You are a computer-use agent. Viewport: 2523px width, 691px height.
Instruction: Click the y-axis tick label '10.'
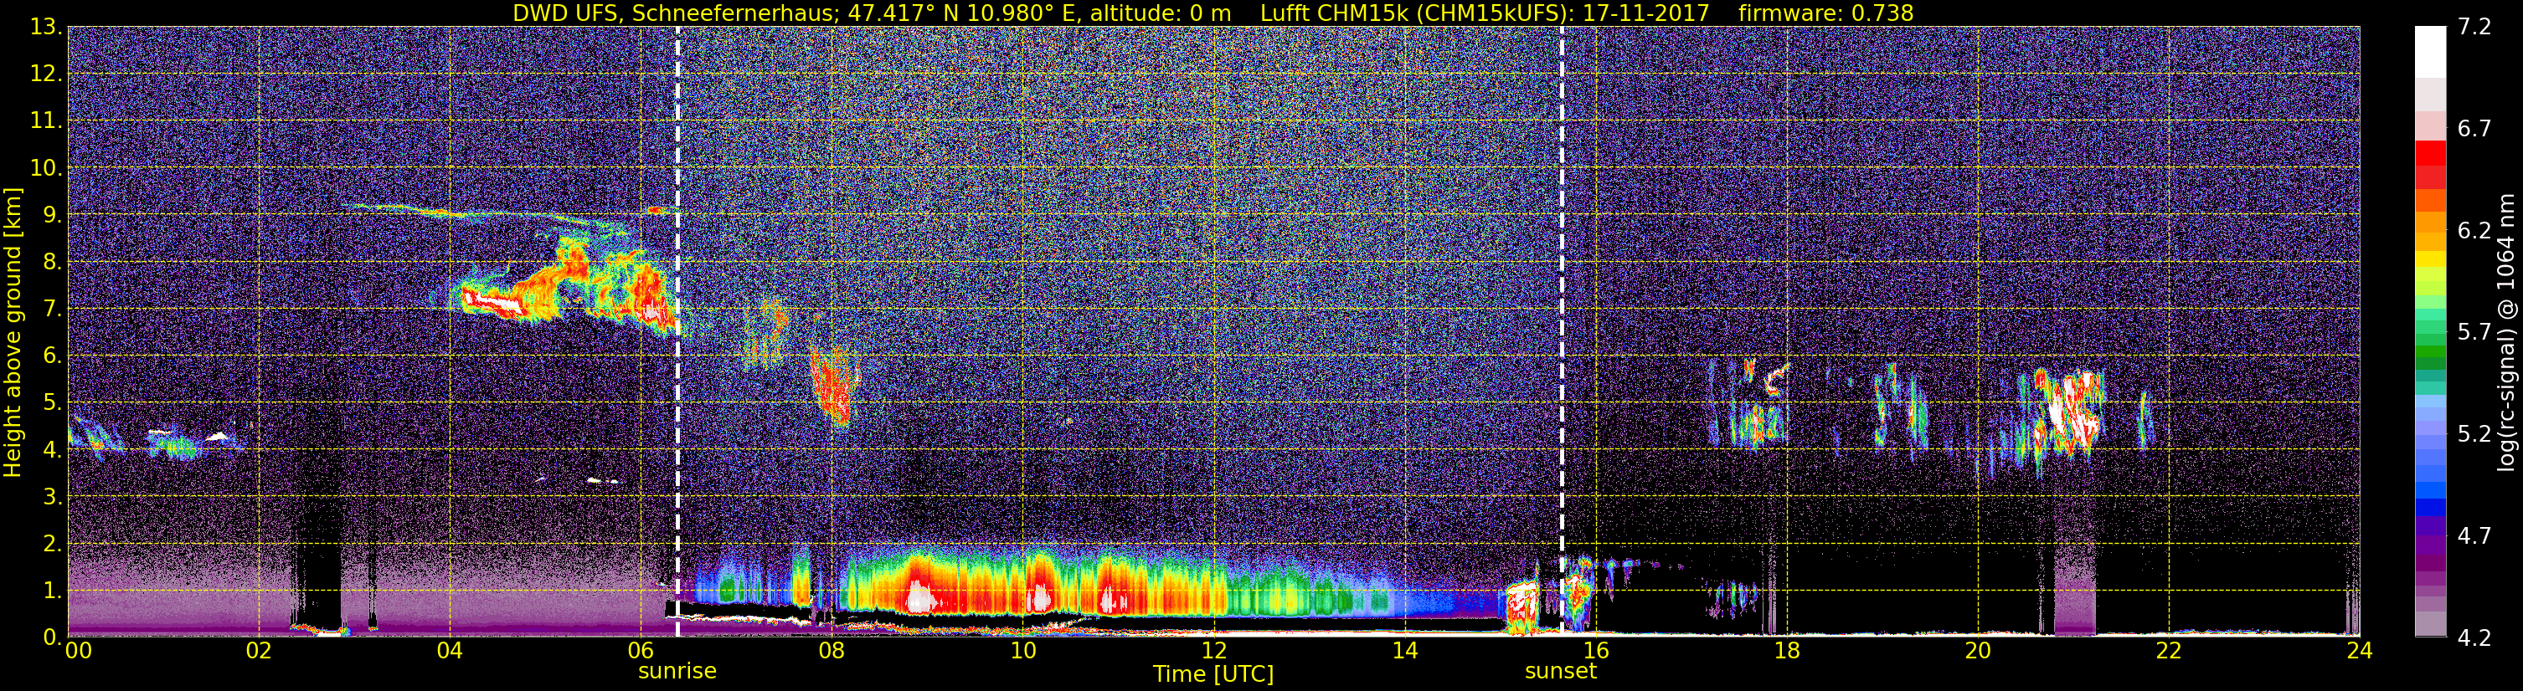click(45, 168)
